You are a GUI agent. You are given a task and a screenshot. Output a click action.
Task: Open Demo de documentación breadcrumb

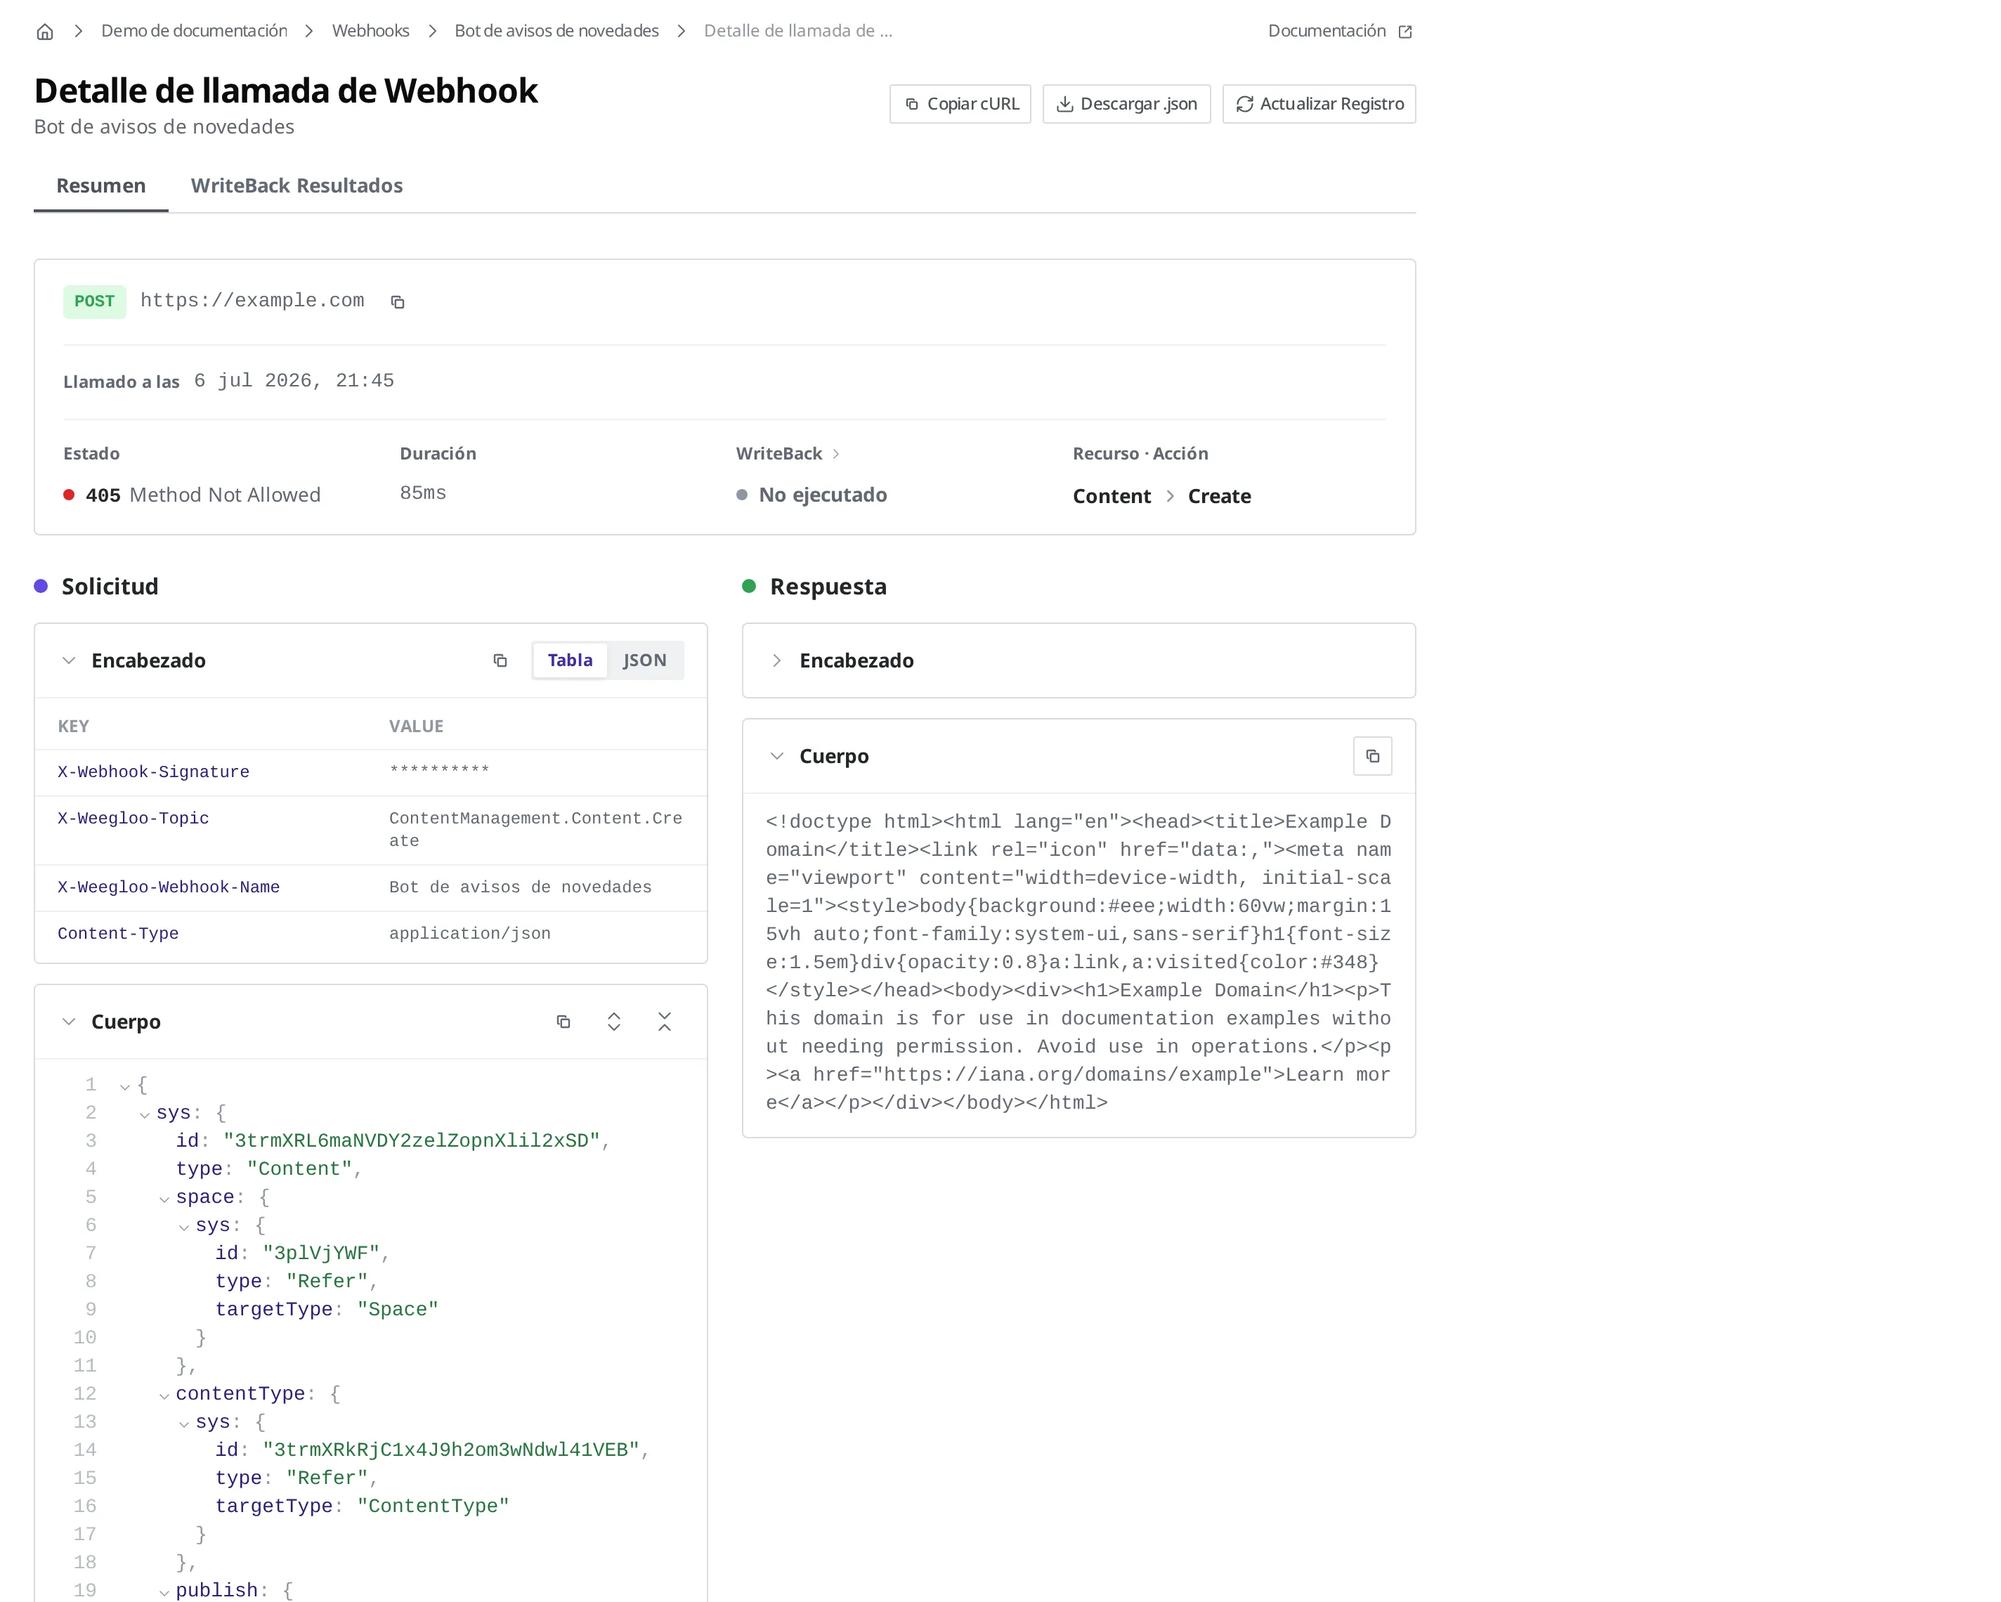pos(194,32)
